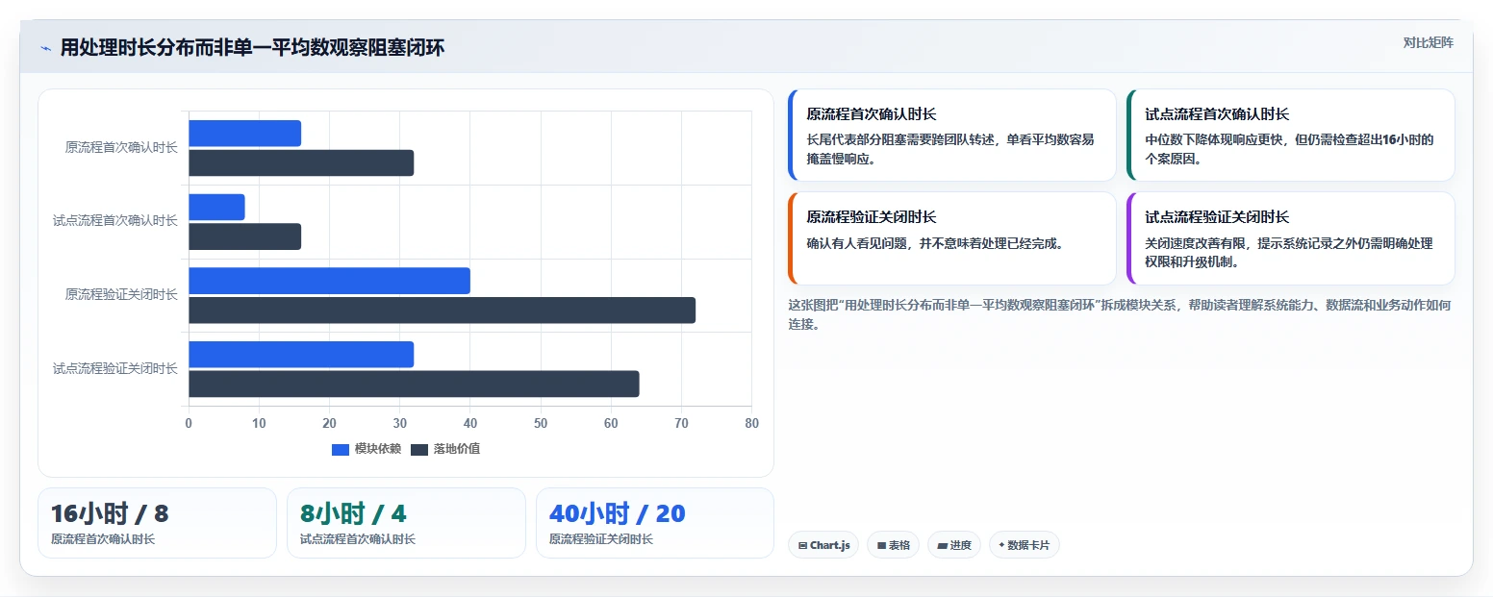This screenshot has width=1493, height=597.
Task: Select the blue bar for 原流程验证关闭时长
Action: [x=329, y=281]
